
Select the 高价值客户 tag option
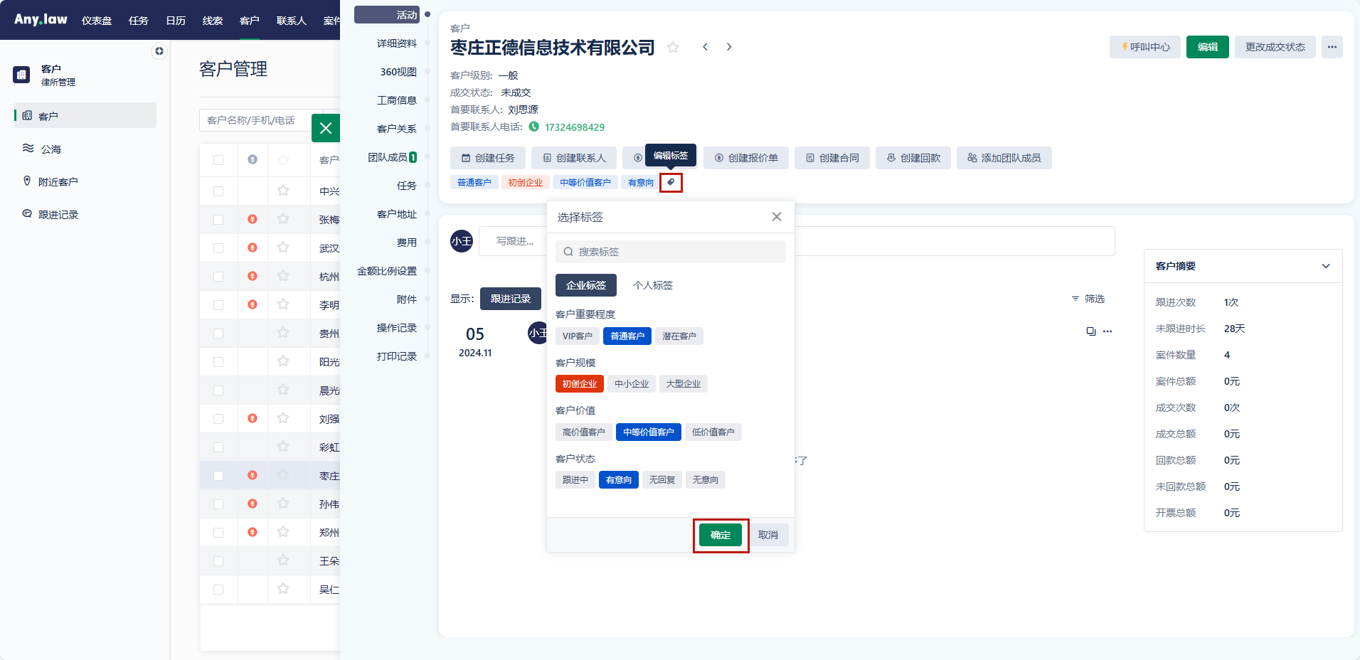pyautogui.click(x=583, y=432)
